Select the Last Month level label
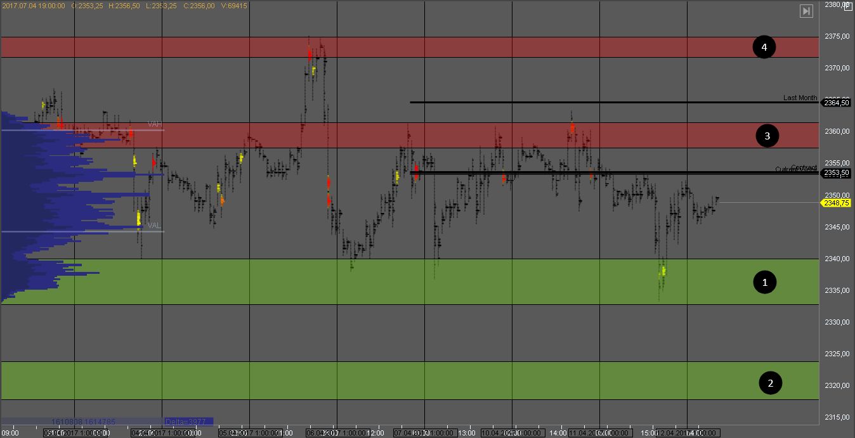855x438 pixels. click(x=800, y=98)
